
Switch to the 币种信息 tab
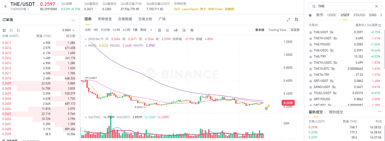coord(104,19)
